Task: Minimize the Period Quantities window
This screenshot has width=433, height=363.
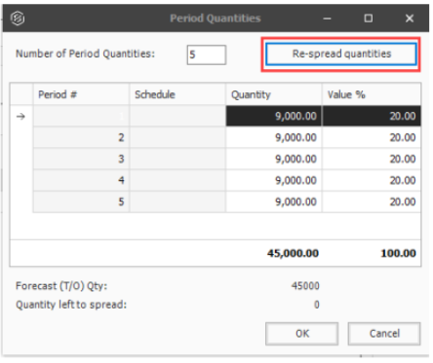Action: point(327,18)
